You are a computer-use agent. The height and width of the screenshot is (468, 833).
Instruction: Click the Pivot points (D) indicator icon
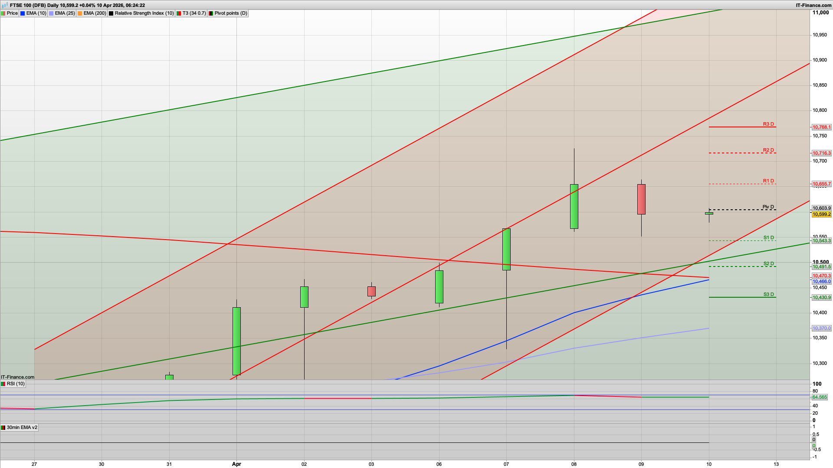(211, 13)
